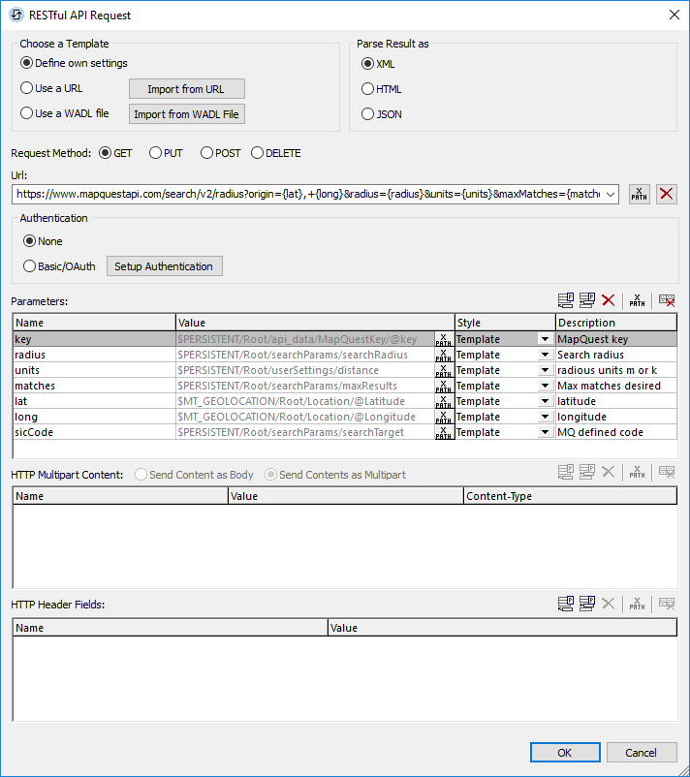Click the red X beside the Url field
This screenshot has width=690, height=777.
(x=667, y=194)
